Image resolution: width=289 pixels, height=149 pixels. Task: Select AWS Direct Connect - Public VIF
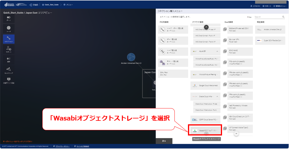[x=207, y=36]
